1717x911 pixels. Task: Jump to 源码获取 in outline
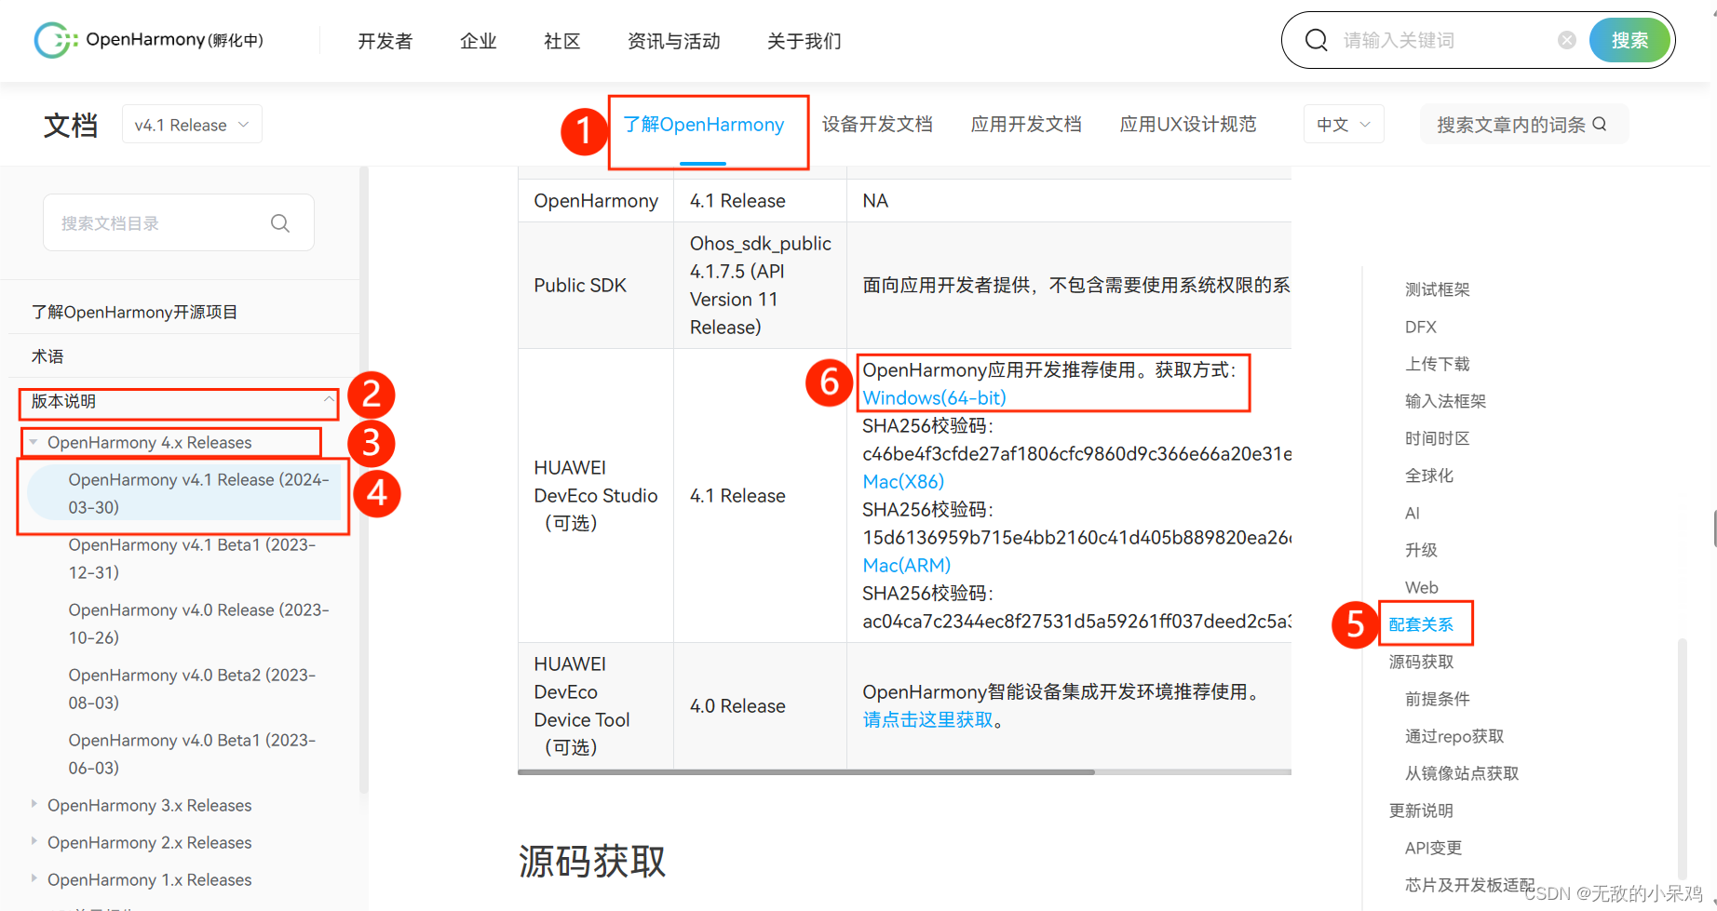1421,662
